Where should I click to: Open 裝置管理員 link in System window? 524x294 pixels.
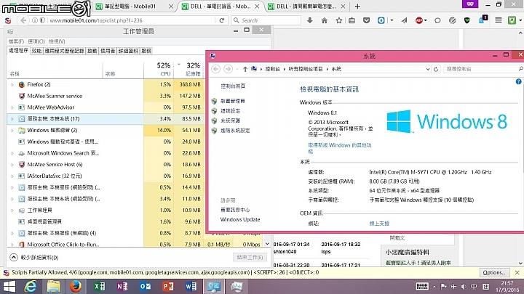coord(233,101)
